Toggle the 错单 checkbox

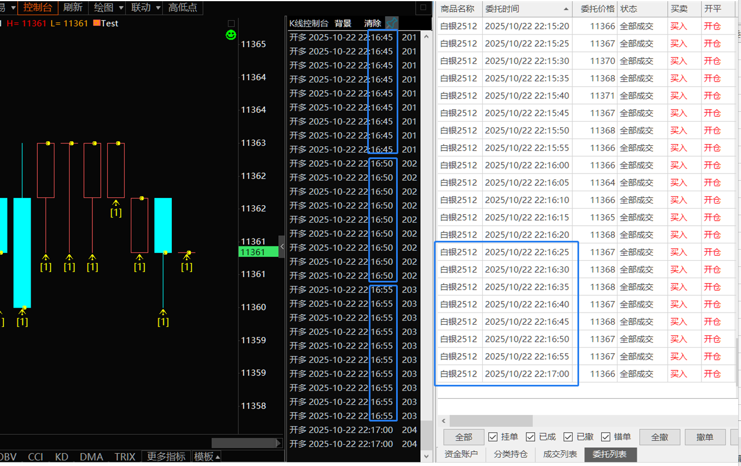pos(606,437)
